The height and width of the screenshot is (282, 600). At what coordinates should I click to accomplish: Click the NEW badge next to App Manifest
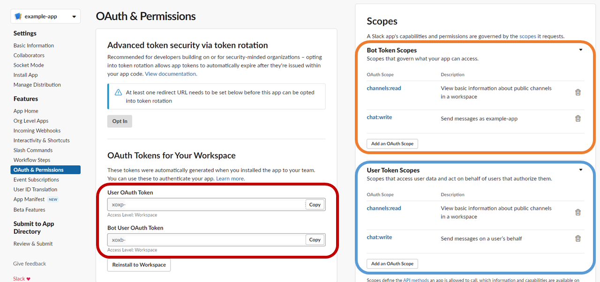(53, 199)
